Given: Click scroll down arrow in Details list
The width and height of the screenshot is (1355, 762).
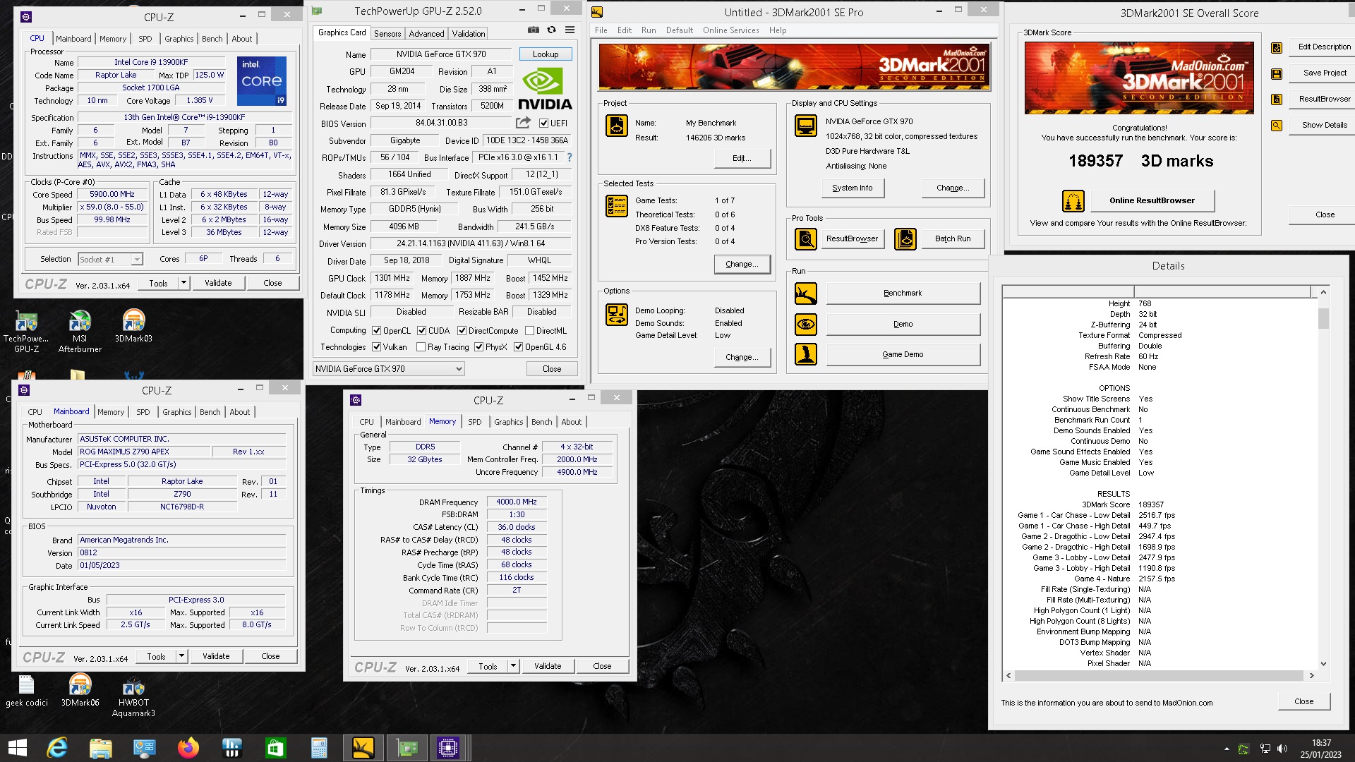Looking at the screenshot, I should point(1323,663).
